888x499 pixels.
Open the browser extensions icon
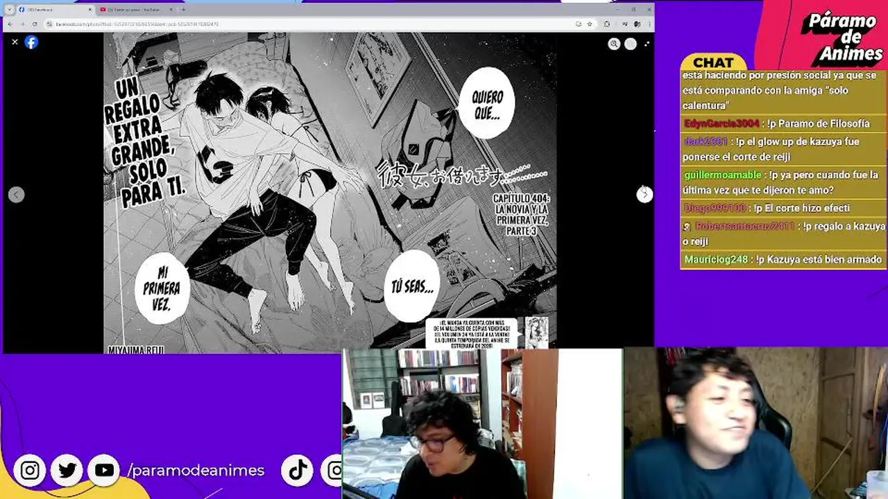point(607,24)
